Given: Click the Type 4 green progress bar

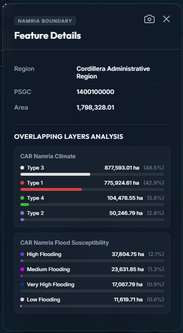Looking at the screenshot, I should [x=92, y=205].
